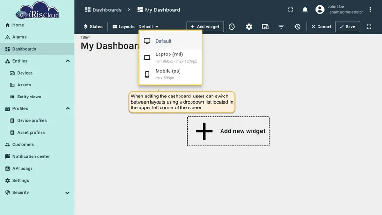The image size is (382, 215).
Task: Click the Add widget button
Action: pos(205,27)
